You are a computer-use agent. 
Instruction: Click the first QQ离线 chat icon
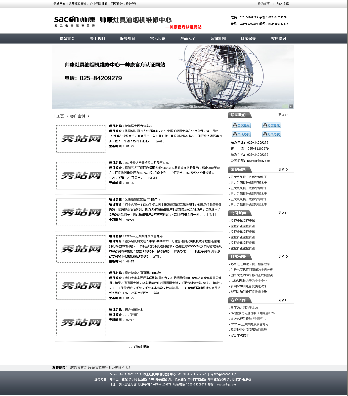pyautogui.click(x=241, y=126)
